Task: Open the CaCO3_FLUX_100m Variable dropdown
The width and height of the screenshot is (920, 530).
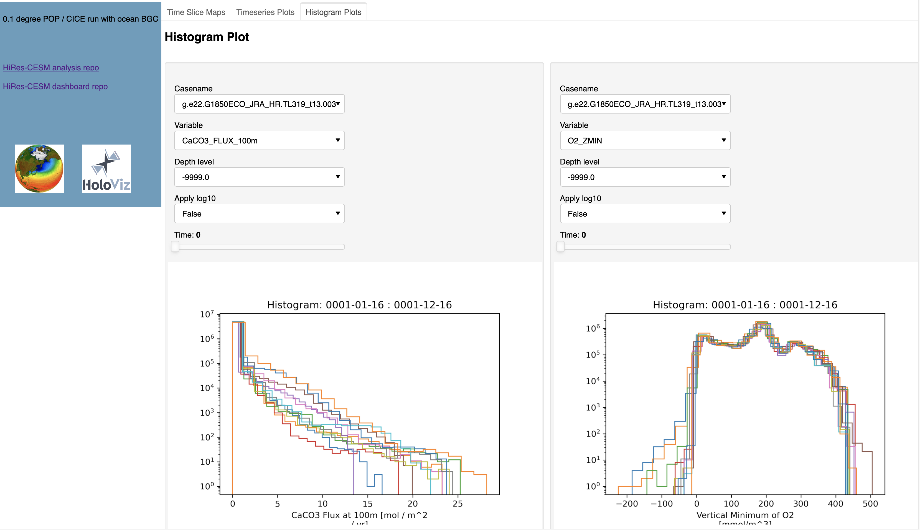Action: pos(259,140)
